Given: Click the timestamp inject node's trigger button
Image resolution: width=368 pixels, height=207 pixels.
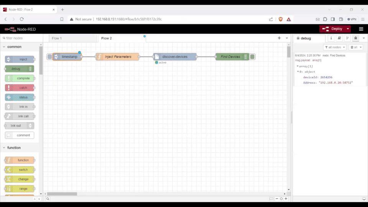Looking at the screenshot, I should [x=49, y=57].
